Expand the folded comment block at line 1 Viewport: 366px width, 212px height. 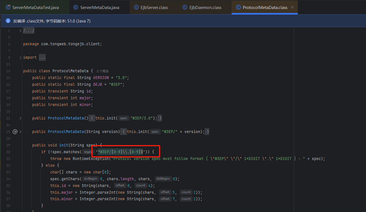20,31
